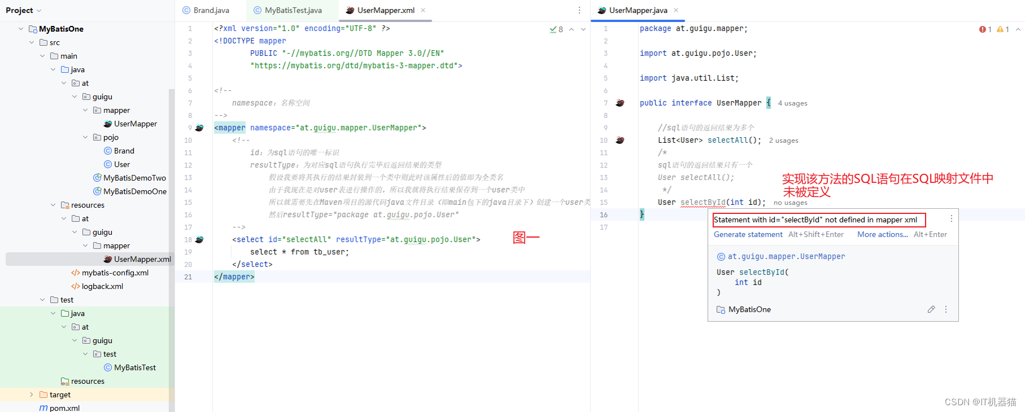This screenshot has width=1025, height=412.
Task: Select the target folder
Action: point(55,395)
